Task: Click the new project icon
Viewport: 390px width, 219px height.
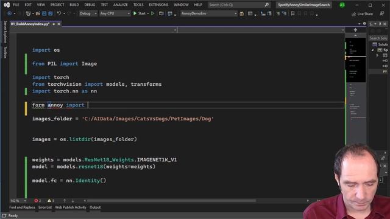Action: tap(29, 13)
